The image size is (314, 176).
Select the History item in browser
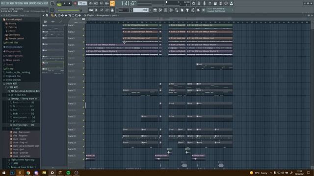(x=12, y=23)
